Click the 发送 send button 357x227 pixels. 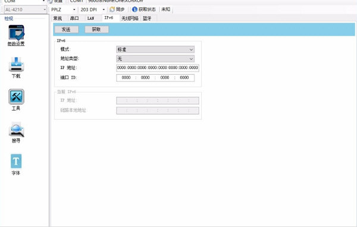pyautogui.click(x=66, y=29)
